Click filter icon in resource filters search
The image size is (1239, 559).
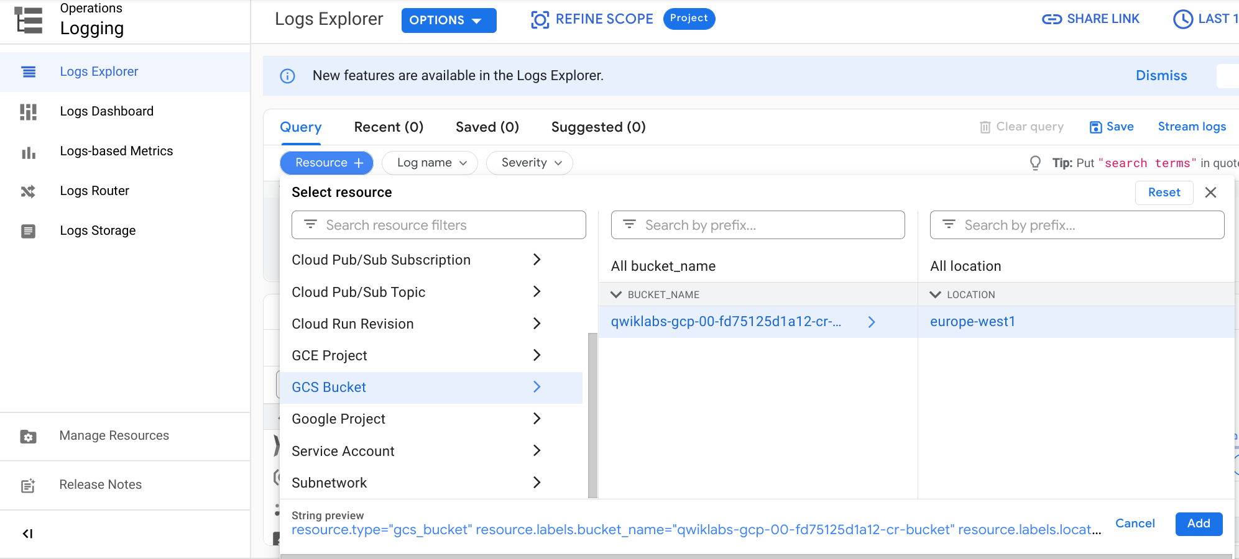click(x=311, y=224)
